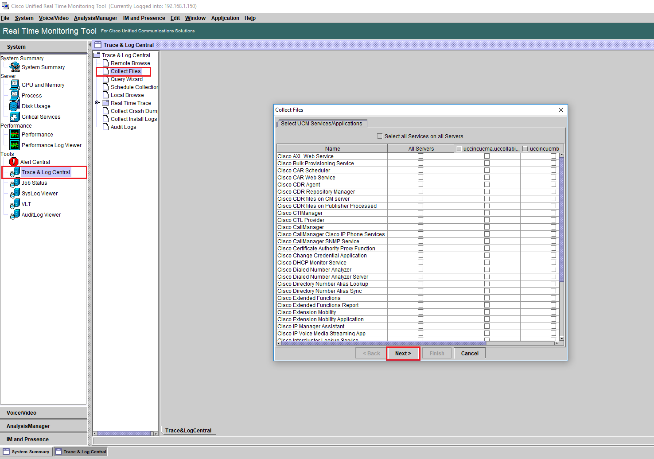Click the Performance Log Viewer icon
This screenshot has width=654, height=459.
[15, 145]
